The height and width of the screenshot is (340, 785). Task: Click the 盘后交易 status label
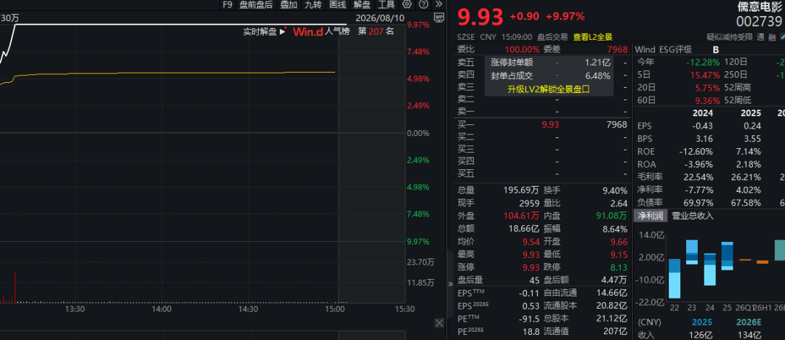552,37
